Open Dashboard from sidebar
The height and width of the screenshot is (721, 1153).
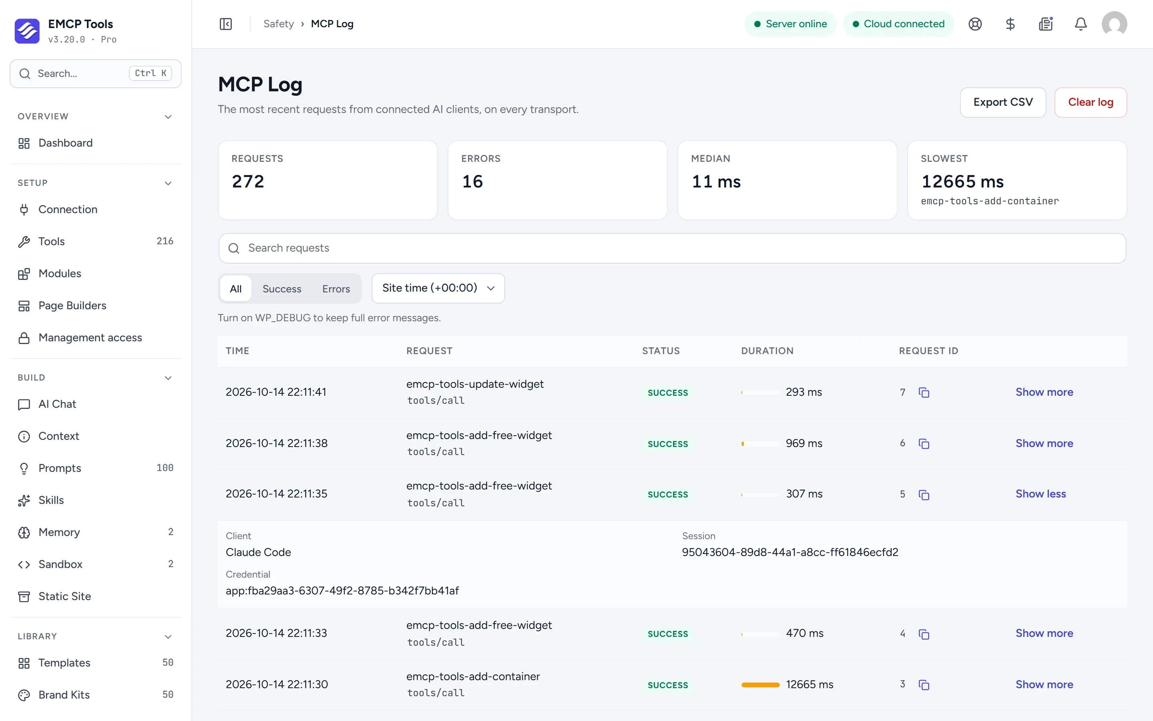95,143
